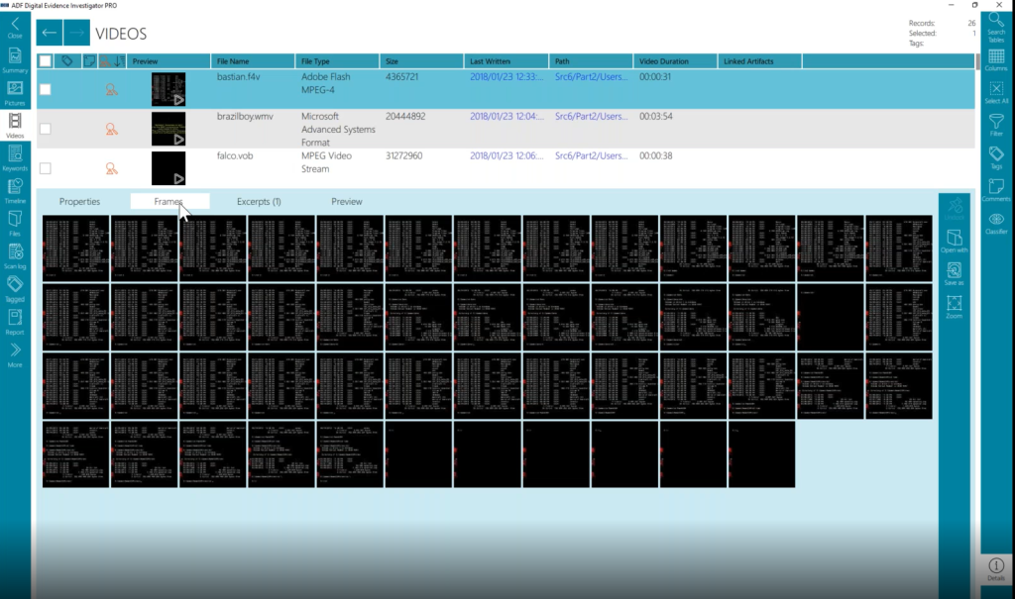Screen dimensions: 1015x599
Task: Switch to the Properties tab
Action: [x=79, y=201]
